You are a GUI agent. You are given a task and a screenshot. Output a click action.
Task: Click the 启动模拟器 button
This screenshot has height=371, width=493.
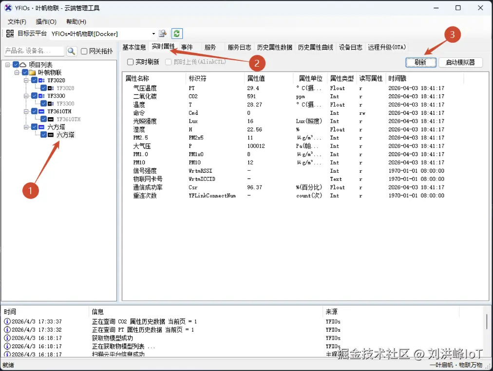[x=460, y=62]
